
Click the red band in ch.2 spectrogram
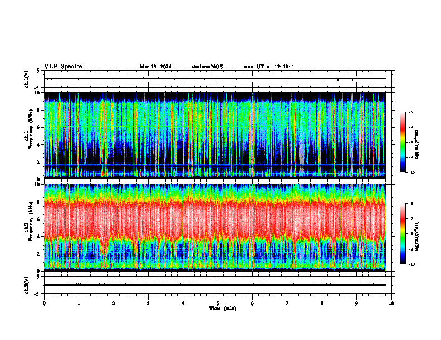coord(215,219)
